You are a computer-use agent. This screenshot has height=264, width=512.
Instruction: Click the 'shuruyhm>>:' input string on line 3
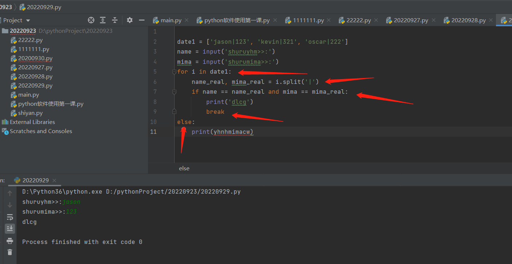(x=248, y=52)
